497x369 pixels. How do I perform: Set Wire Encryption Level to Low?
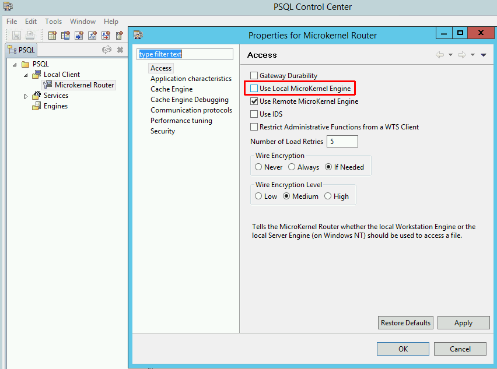258,196
